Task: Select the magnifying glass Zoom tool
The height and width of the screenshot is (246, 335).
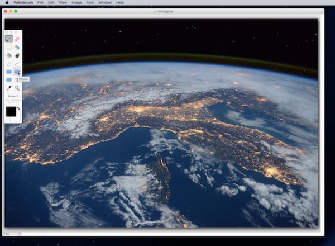Action: tap(17, 88)
